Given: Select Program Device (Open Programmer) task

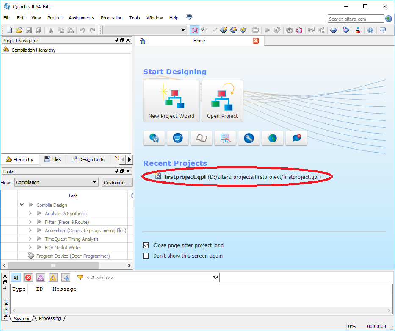Looking at the screenshot, I should [x=73, y=256].
